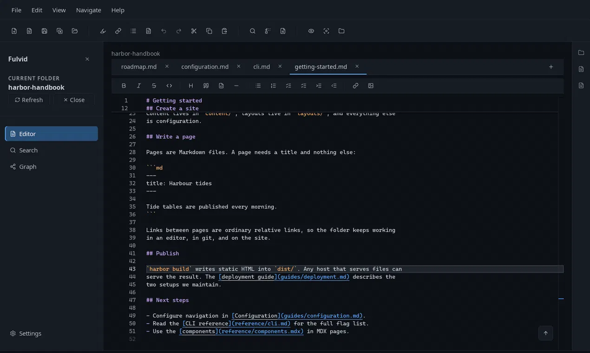This screenshot has width=590, height=353.
Task: Click the find-and-replace icon beside the magnifier
Action: [268, 31]
